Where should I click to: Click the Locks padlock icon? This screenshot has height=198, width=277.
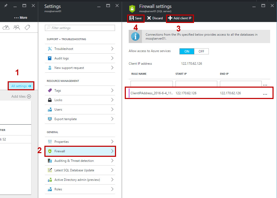(50, 100)
